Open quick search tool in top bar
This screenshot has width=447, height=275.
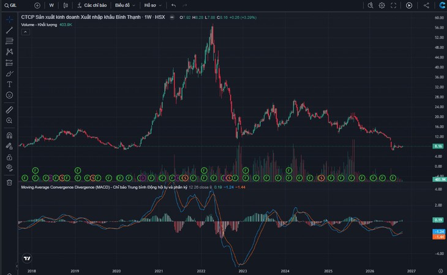(370, 5)
